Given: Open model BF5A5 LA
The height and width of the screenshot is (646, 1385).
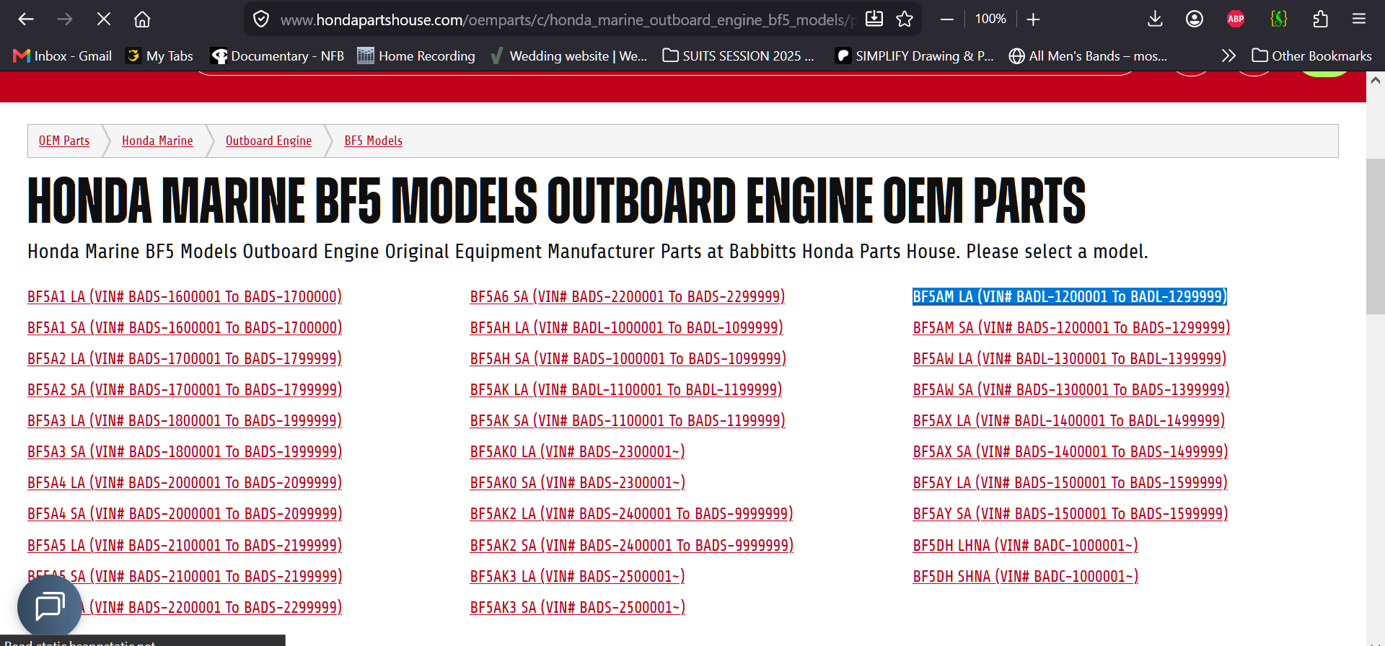Looking at the screenshot, I should click(185, 545).
